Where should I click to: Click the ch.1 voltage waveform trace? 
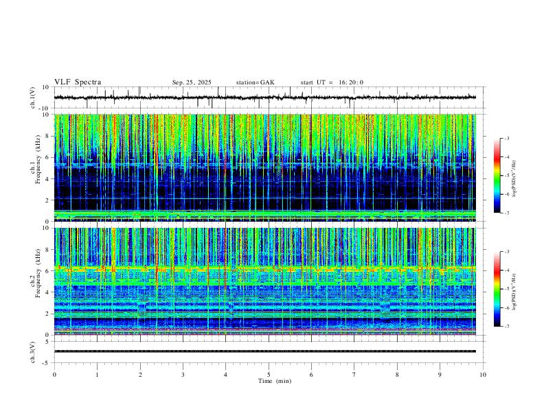265,97
